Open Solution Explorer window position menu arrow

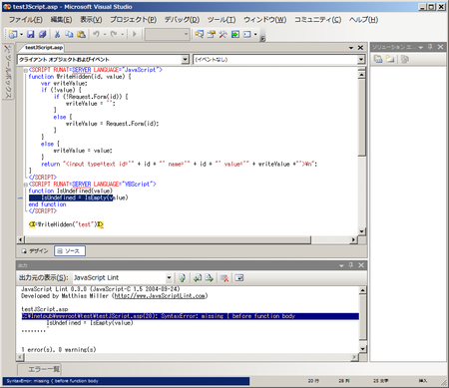click(x=421, y=47)
